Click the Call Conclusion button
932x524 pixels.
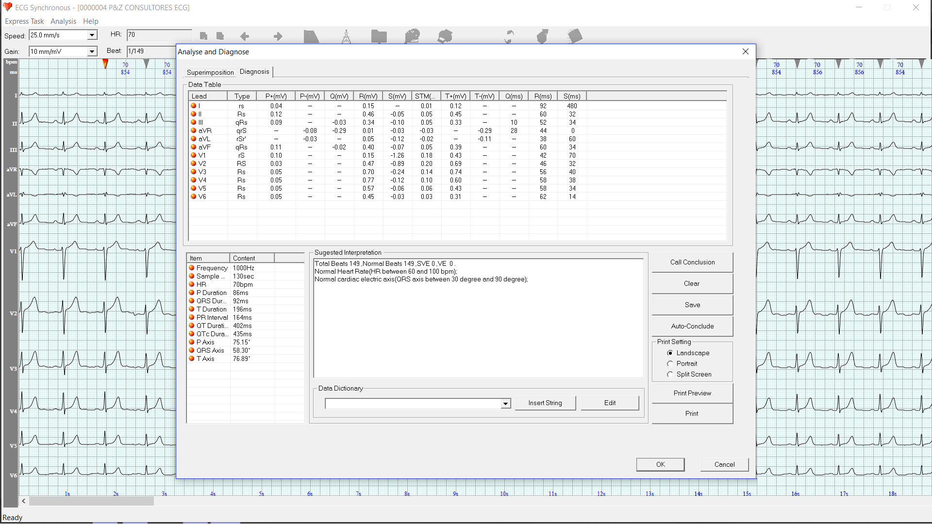(x=692, y=262)
